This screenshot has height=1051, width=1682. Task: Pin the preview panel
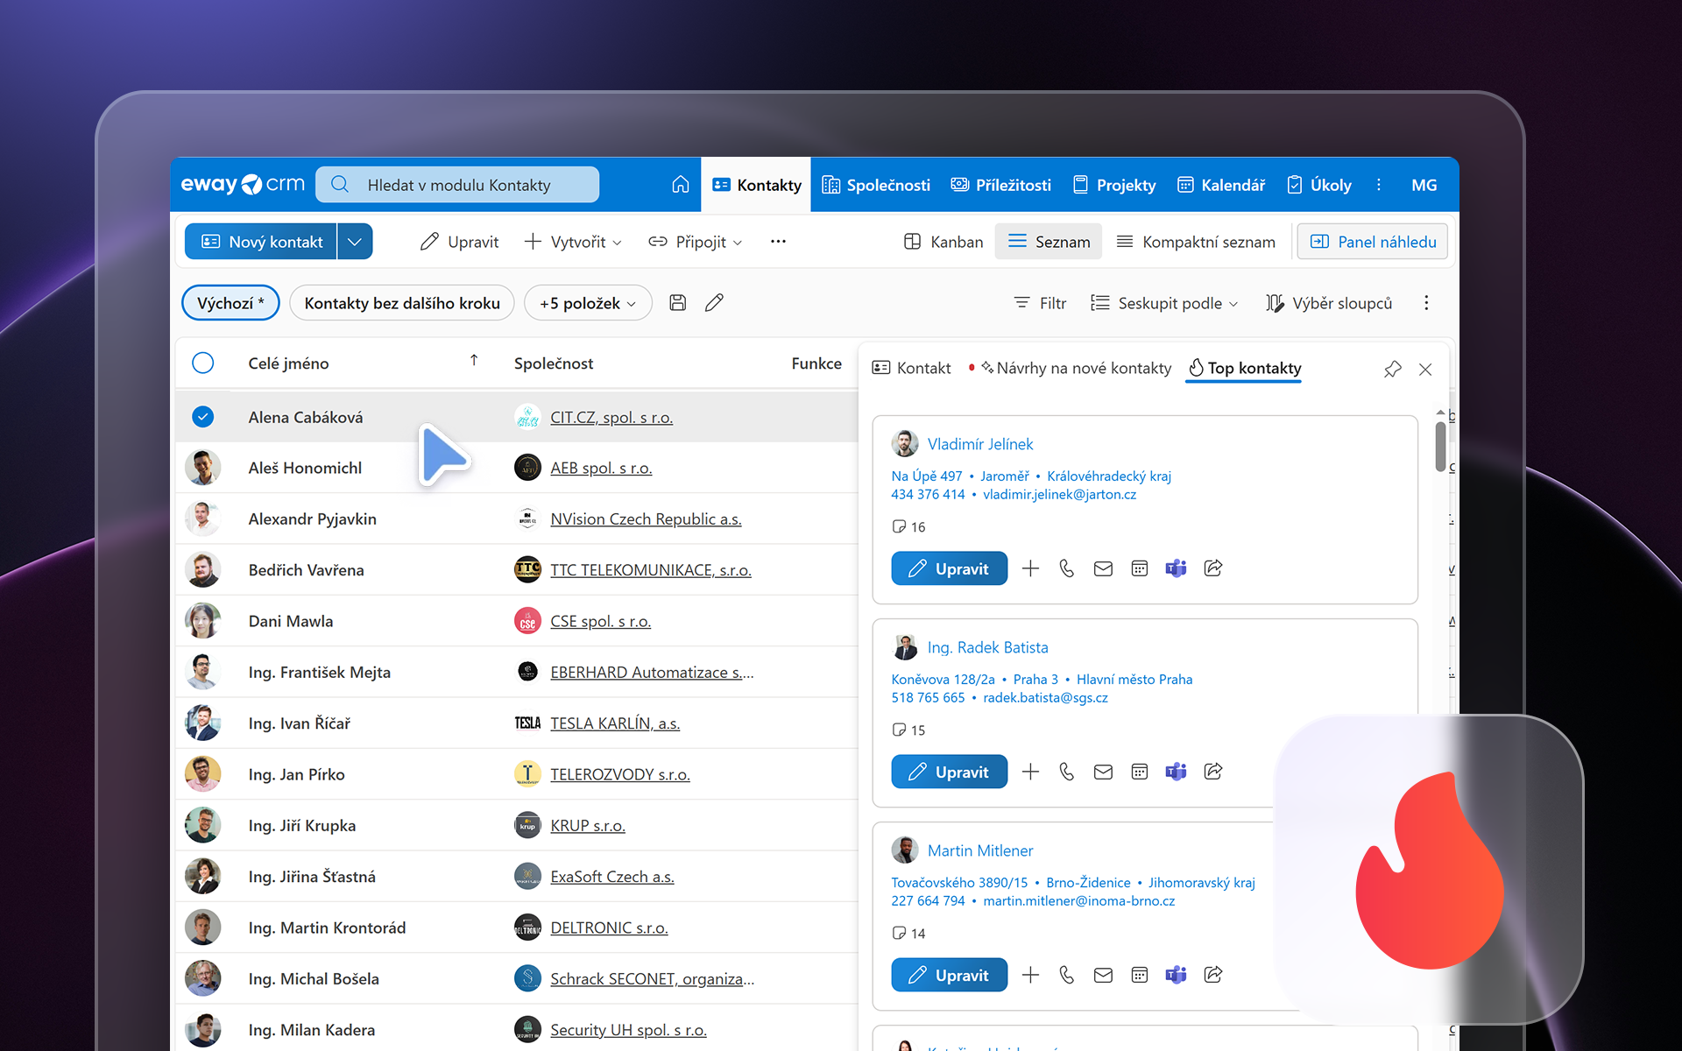point(1392,369)
